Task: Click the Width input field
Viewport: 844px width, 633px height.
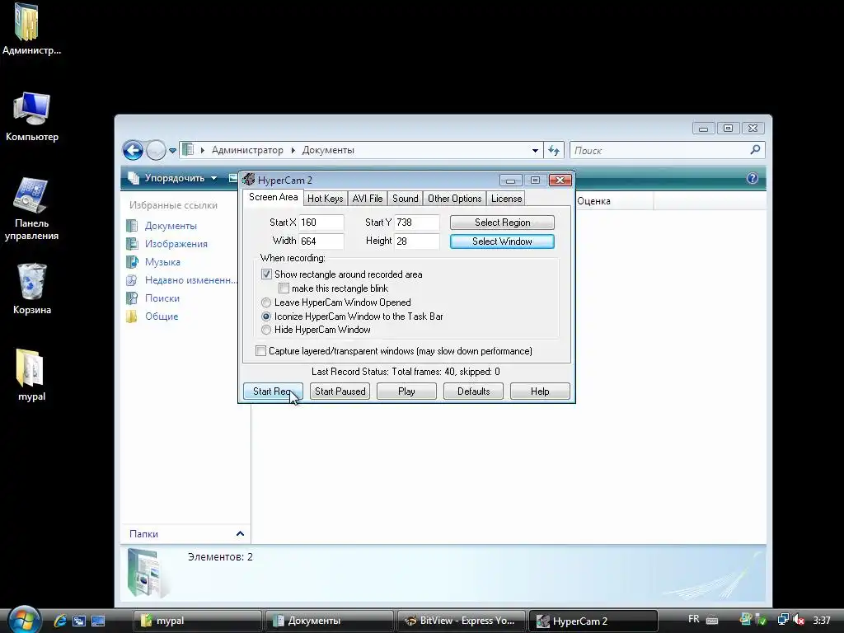Action: click(321, 241)
